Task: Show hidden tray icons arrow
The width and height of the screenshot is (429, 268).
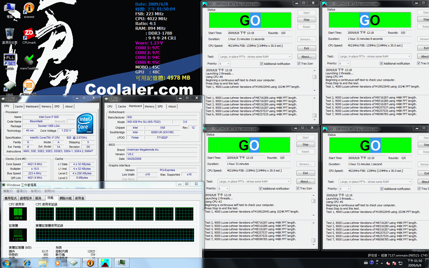Action: (382, 263)
